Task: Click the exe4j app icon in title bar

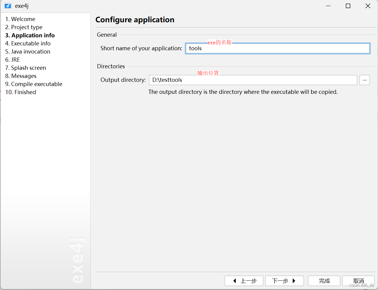Action: point(8,6)
